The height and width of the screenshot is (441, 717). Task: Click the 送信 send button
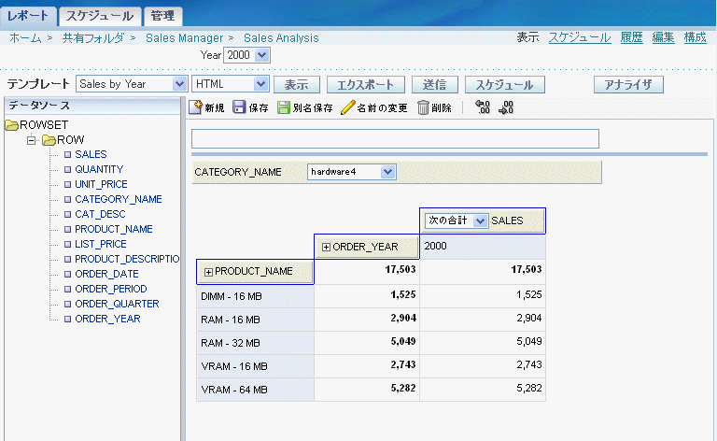434,85
